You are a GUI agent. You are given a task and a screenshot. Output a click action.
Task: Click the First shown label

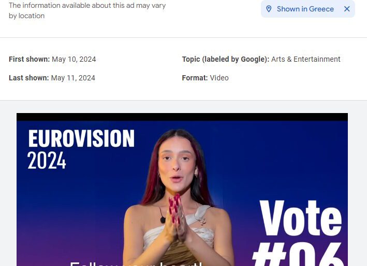tap(30, 59)
